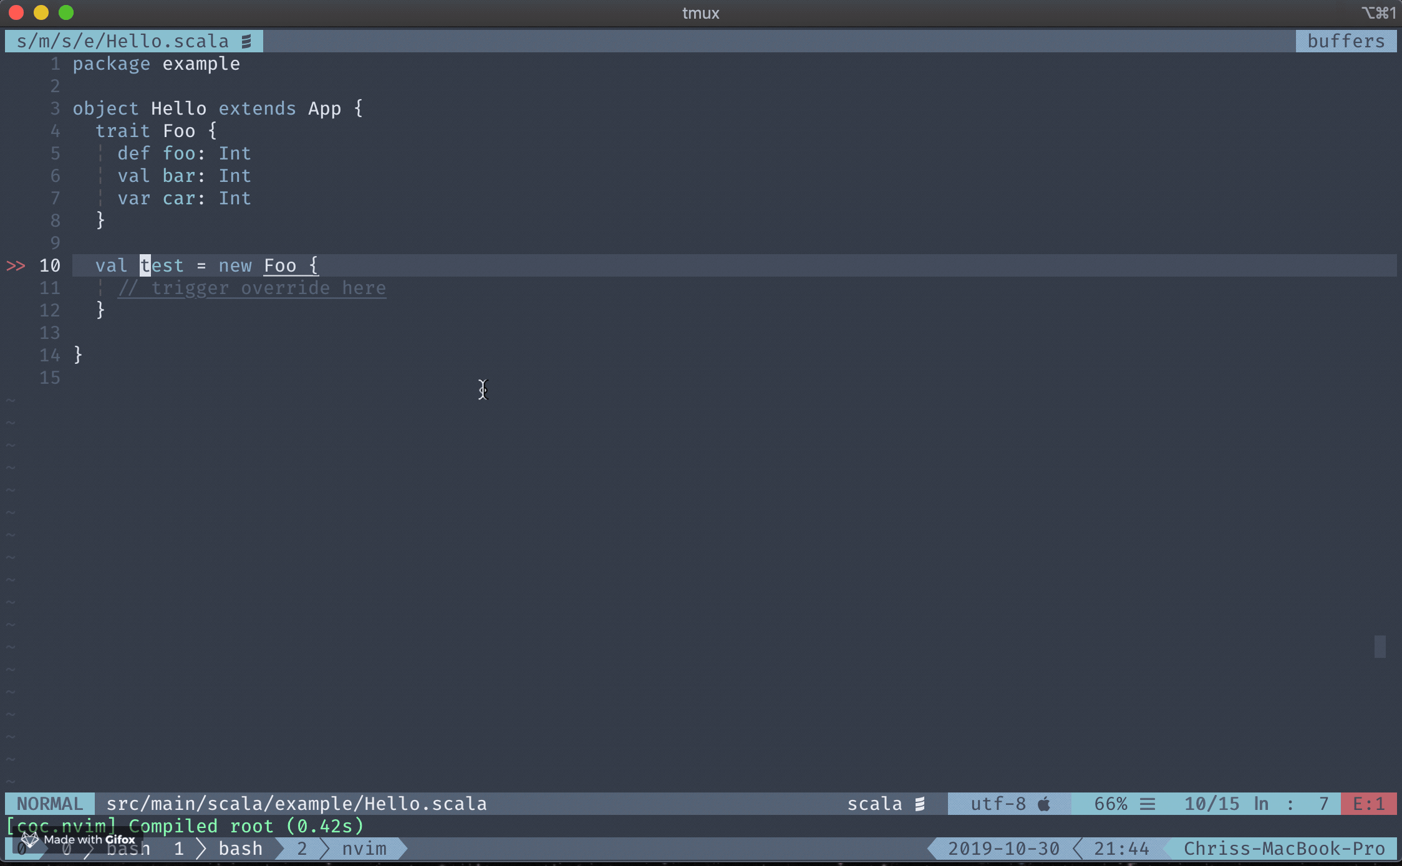Click the foo method name on line 5
The width and height of the screenshot is (1402, 866).
click(179, 153)
